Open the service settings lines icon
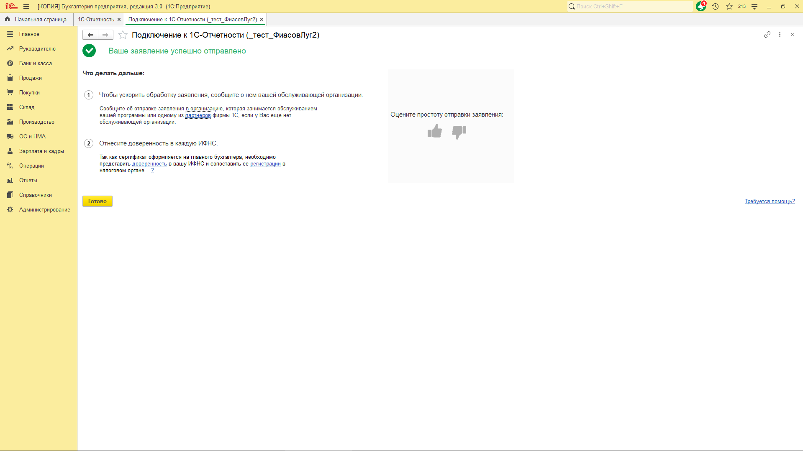This screenshot has width=803, height=451. click(x=754, y=6)
